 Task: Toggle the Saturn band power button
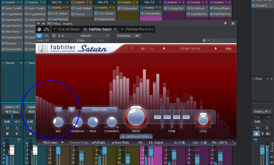point(59,110)
